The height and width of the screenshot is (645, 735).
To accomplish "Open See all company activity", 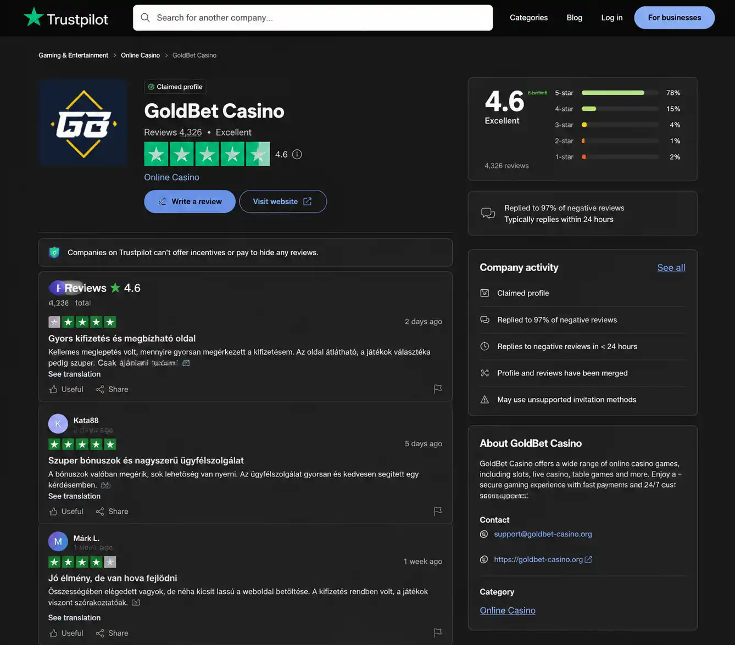I will click(x=671, y=267).
